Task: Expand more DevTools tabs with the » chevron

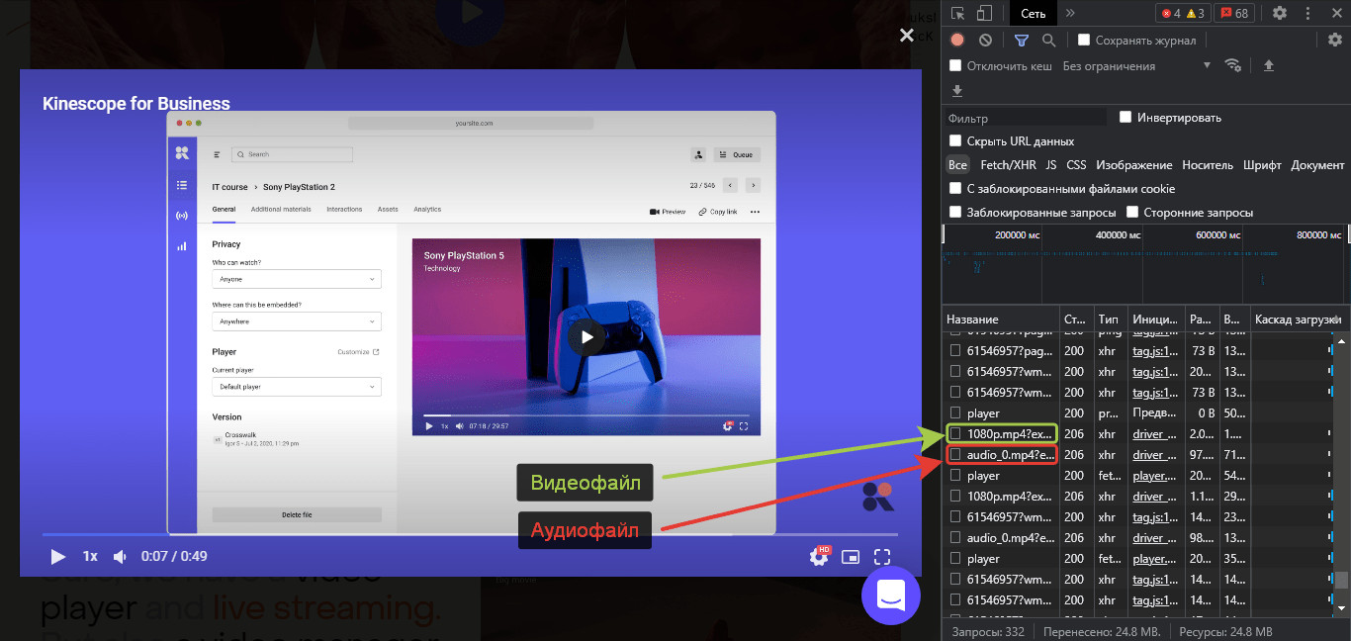Action: (1070, 14)
